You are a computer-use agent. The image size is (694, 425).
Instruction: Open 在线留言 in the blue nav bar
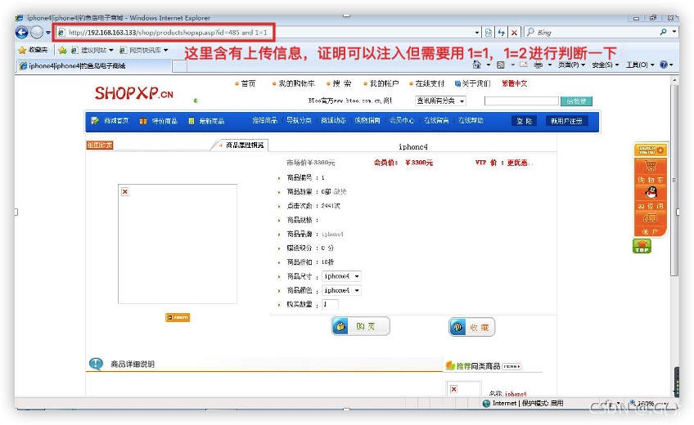tap(436, 120)
